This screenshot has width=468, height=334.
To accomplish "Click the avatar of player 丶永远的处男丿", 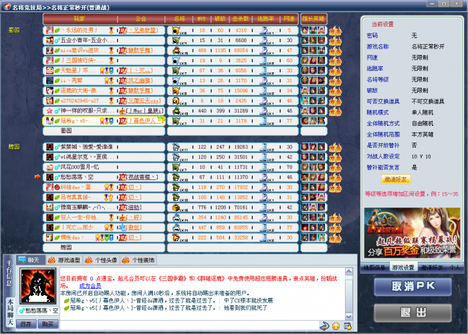I will click(50, 30).
